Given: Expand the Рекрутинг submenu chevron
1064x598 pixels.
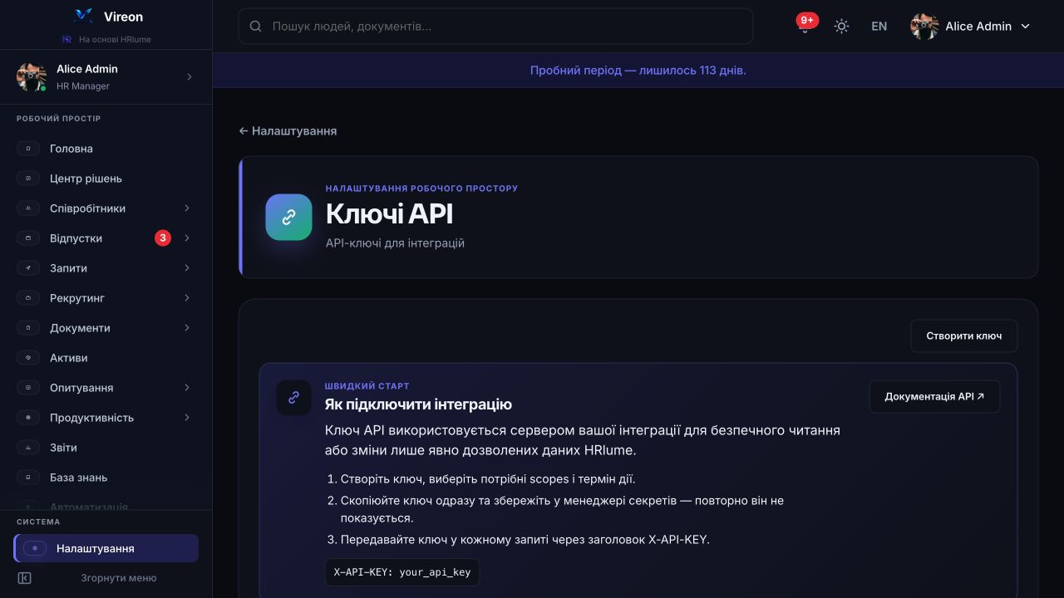Looking at the screenshot, I should pos(187,298).
